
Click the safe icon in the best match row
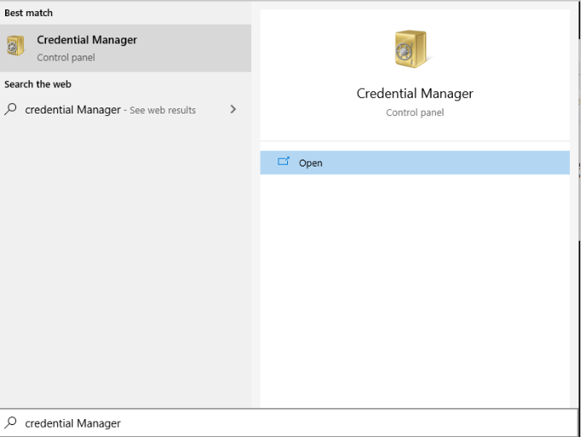pyautogui.click(x=15, y=45)
